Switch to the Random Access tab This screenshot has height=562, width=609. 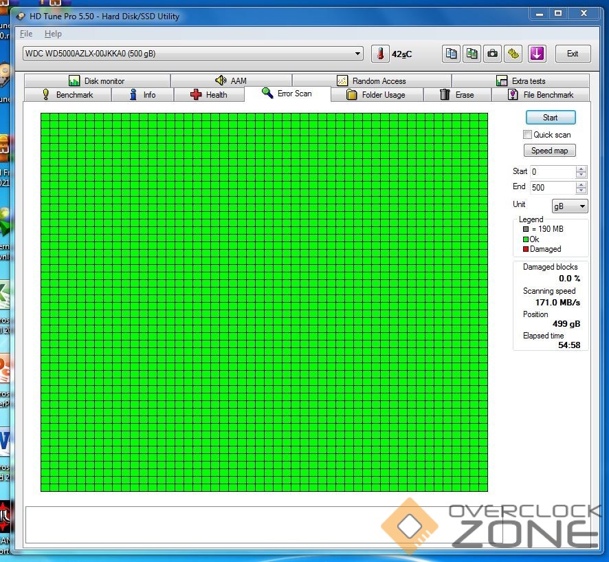pos(372,81)
